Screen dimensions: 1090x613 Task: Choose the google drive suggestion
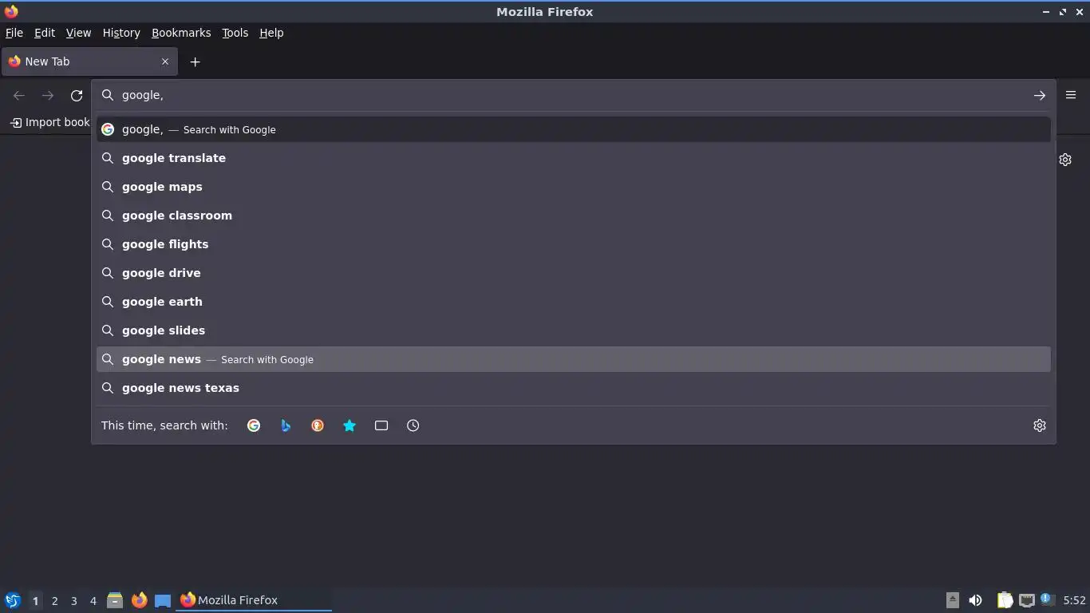[574, 273]
